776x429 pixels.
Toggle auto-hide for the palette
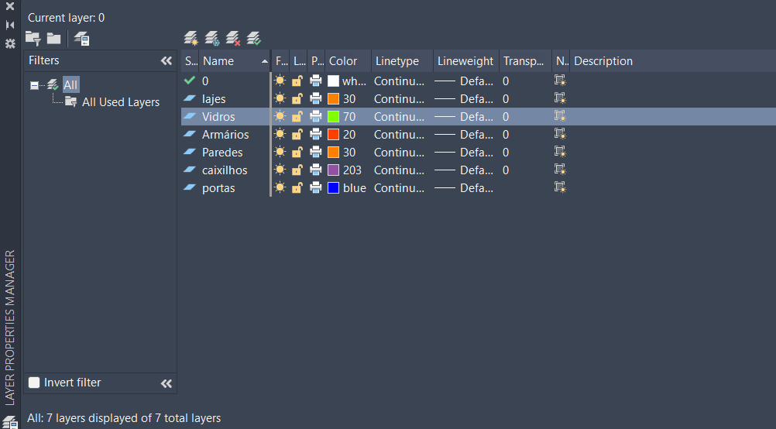tap(10, 25)
